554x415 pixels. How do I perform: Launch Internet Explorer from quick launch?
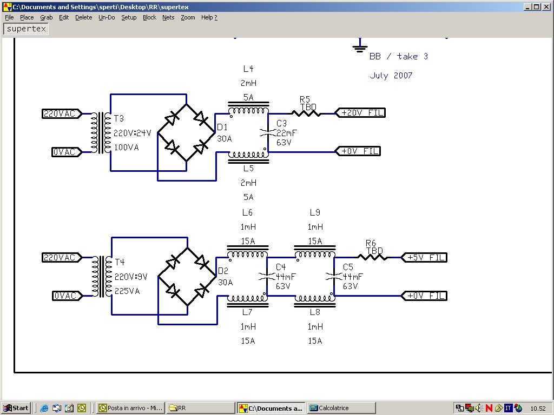(x=44, y=408)
